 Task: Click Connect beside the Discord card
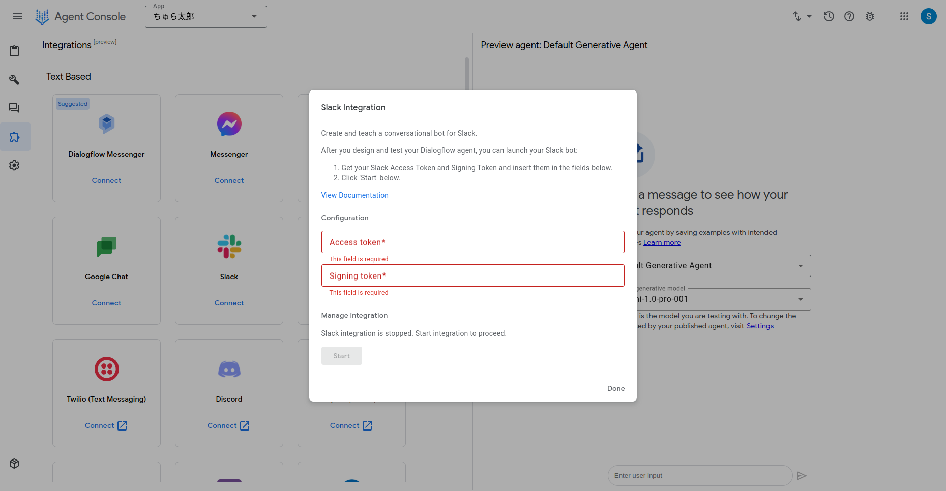point(351,425)
